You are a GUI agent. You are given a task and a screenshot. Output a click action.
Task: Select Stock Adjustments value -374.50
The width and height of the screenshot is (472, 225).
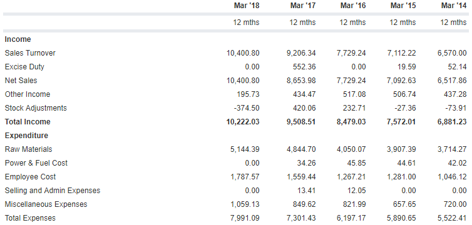(247, 108)
